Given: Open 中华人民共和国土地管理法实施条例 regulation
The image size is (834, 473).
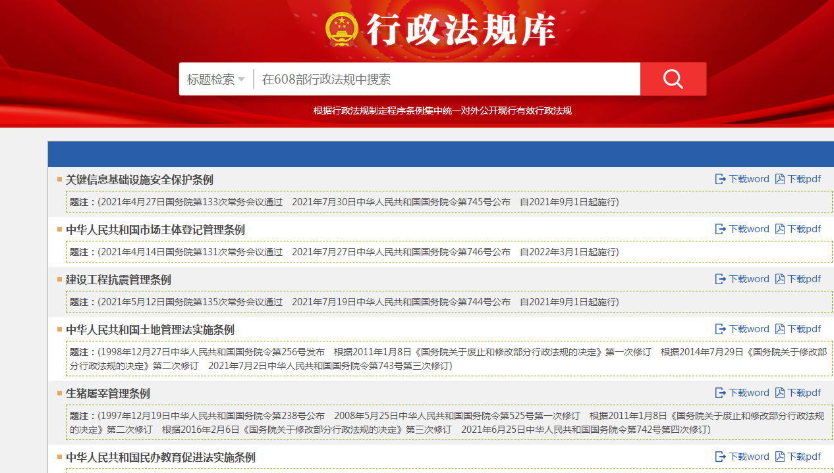Looking at the screenshot, I should point(150,330).
